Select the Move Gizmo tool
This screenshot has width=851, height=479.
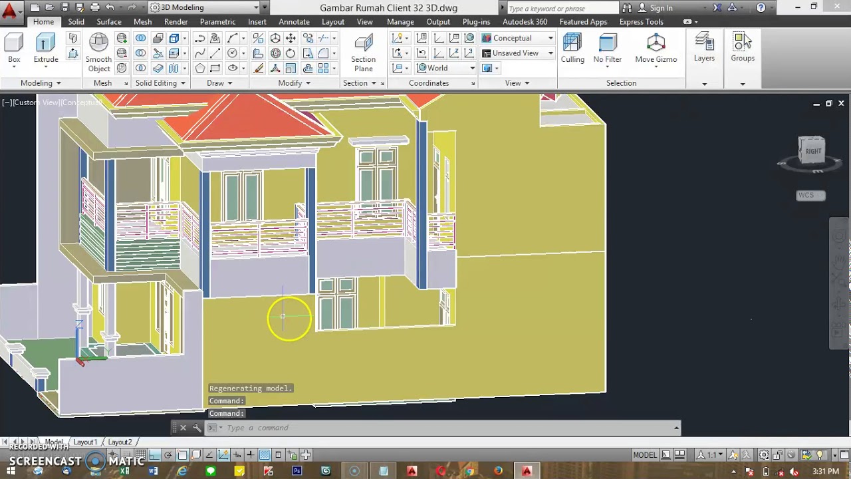click(x=656, y=49)
